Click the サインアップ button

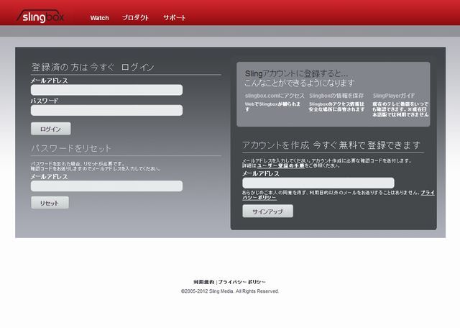tap(267, 211)
